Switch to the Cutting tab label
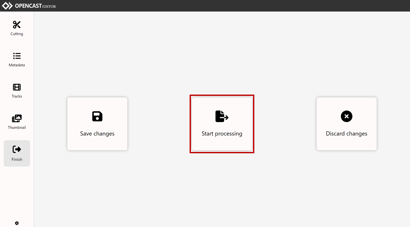Image resolution: width=410 pixels, height=227 pixels. point(17,34)
